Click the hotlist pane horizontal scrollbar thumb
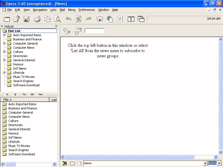 coord(11,164)
